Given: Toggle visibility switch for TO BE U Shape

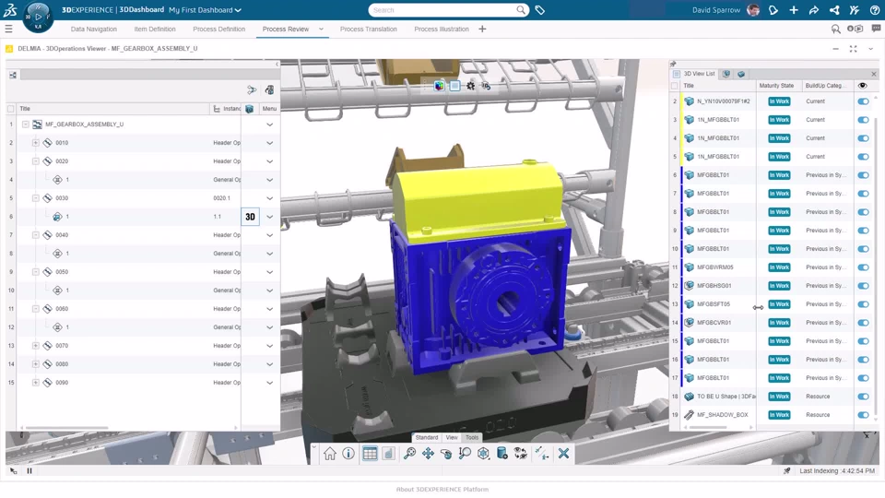Looking at the screenshot, I should click(x=863, y=397).
